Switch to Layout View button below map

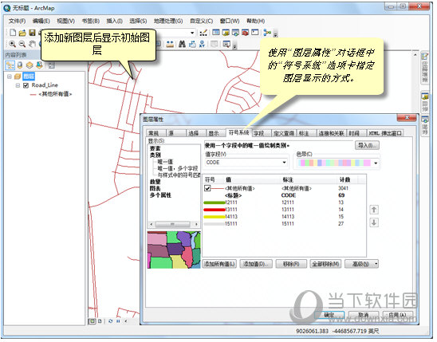click(100, 321)
